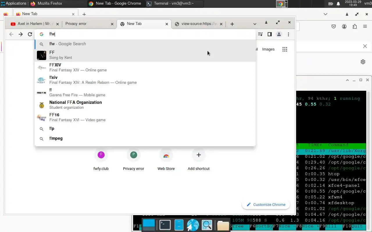Close Firefox New Tab tab
The width and height of the screenshot is (372, 232).
click(73, 14)
